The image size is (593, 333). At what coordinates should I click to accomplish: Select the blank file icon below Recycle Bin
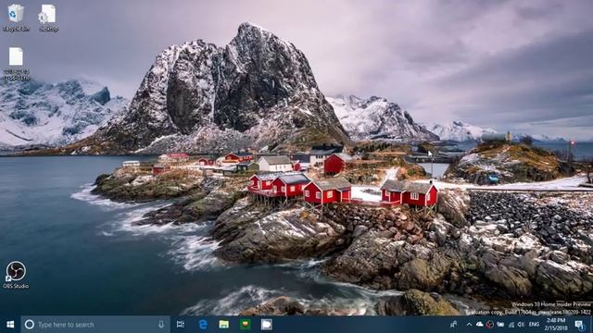click(x=16, y=64)
